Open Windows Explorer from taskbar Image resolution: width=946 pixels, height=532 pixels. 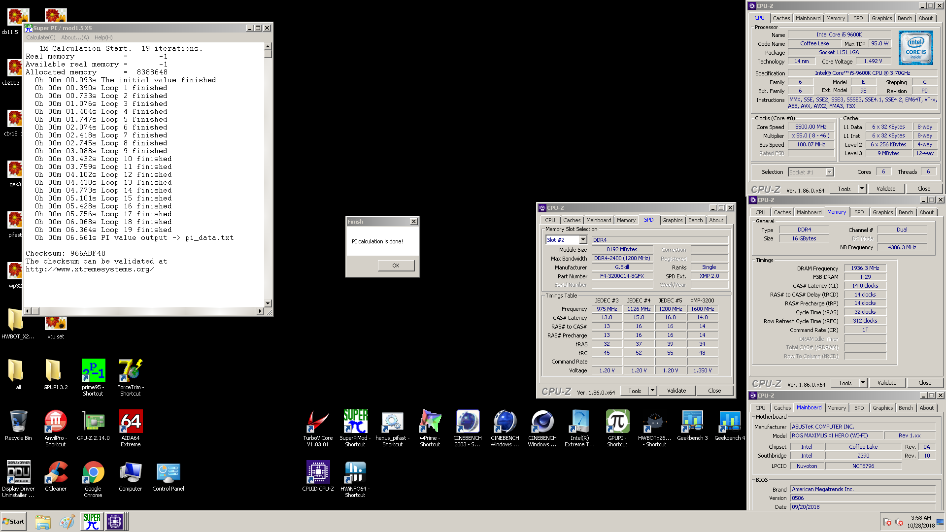[x=43, y=522]
